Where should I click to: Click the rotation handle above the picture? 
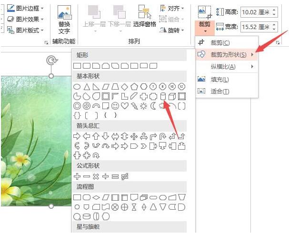tap(51, 60)
